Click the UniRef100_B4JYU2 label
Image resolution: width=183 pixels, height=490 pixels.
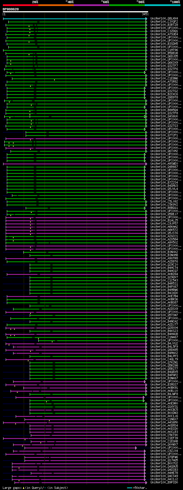coord(164,344)
